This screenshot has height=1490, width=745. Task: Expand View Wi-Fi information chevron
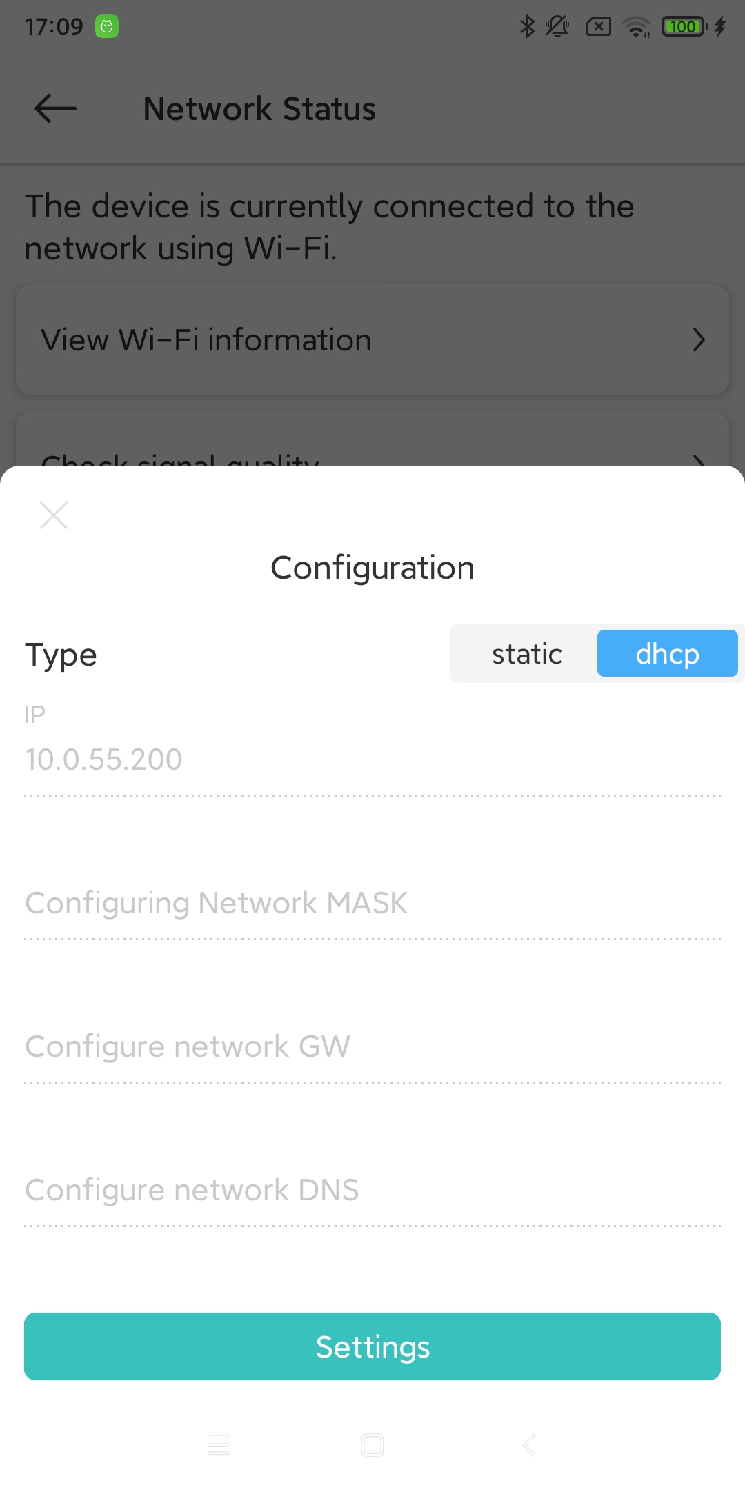pyautogui.click(x=699, y=340)
